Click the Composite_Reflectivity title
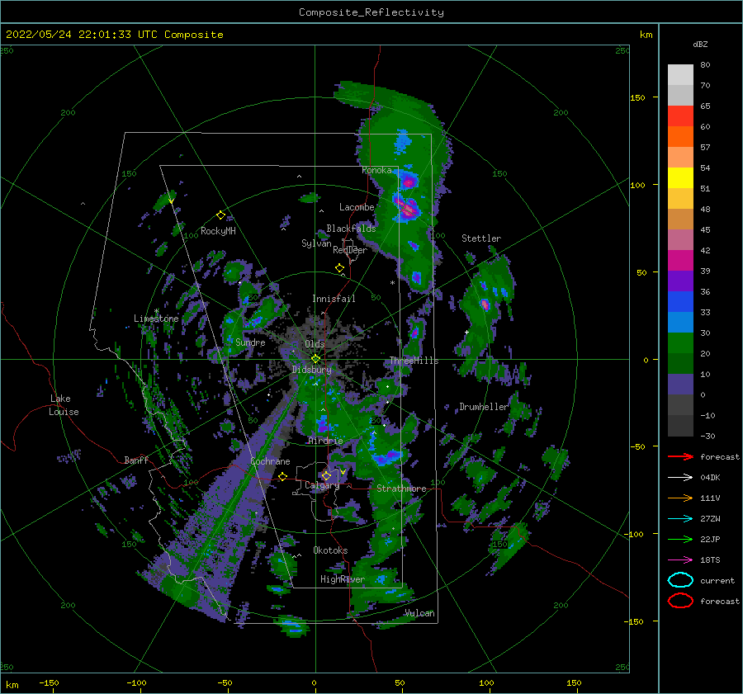Image resolution: width=743 pixels, height=694 pixels. pyautogui.click(x=371, y=12)
